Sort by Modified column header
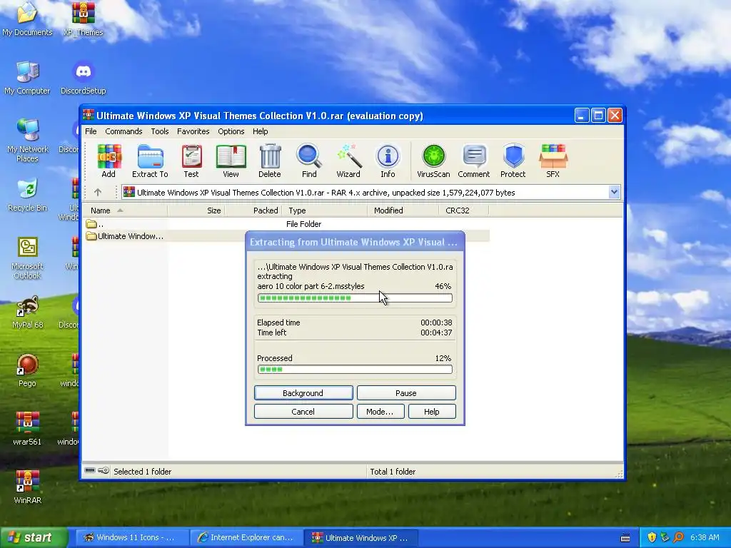The width and height of the screenshot is (731, 548). coord(403,210)
